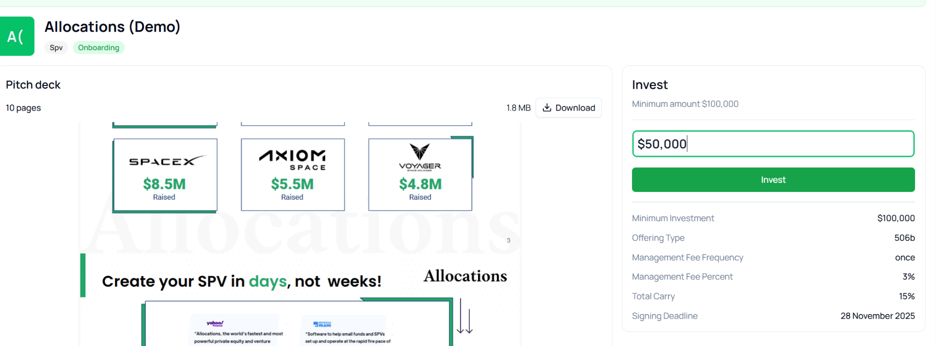
Task: Click the Spv tag badge
Action: tap(56, 48)
